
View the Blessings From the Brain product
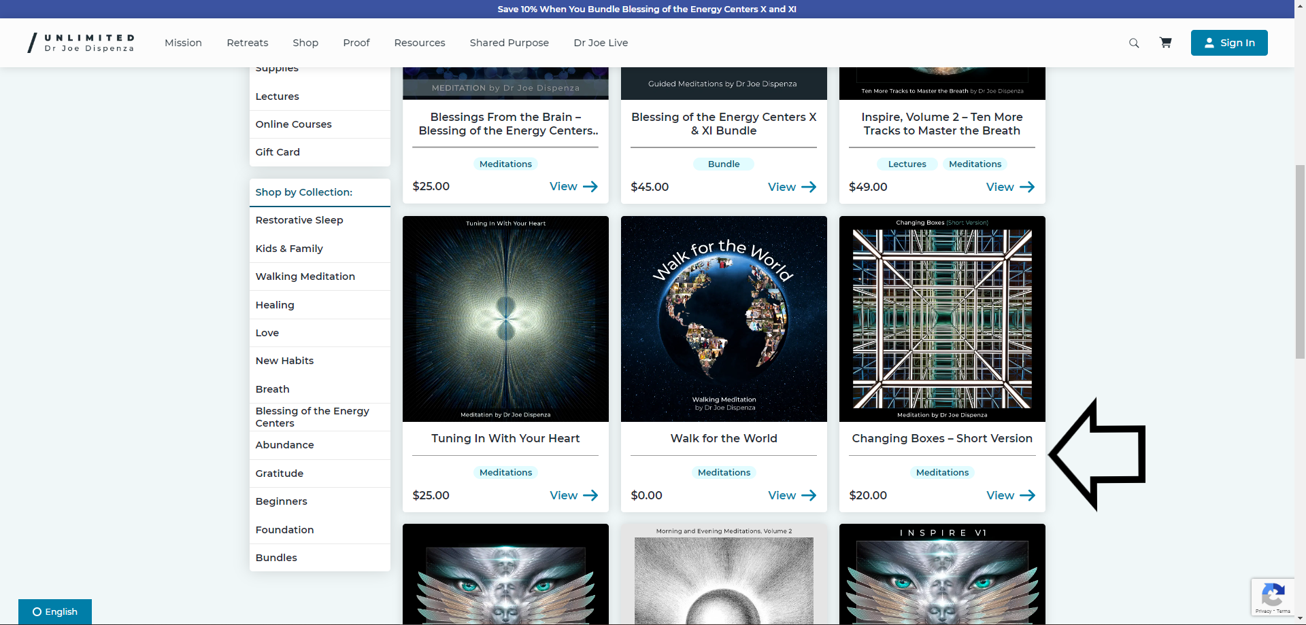click(573, 186)
